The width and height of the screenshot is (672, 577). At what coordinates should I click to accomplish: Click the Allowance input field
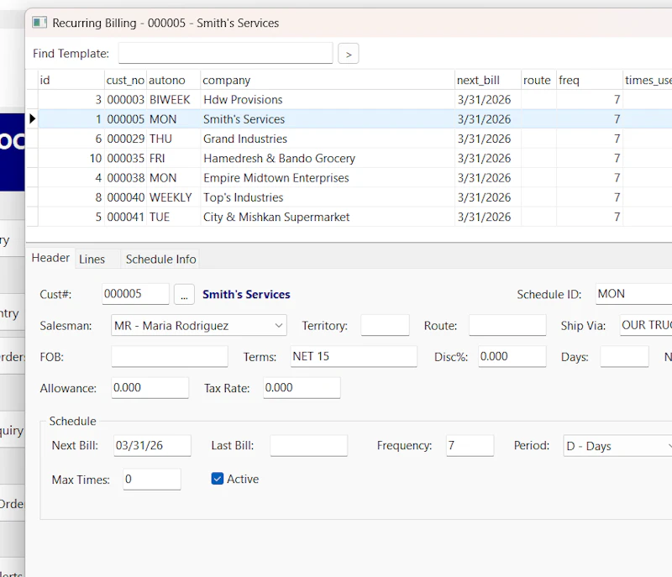[x=150, y=388]
